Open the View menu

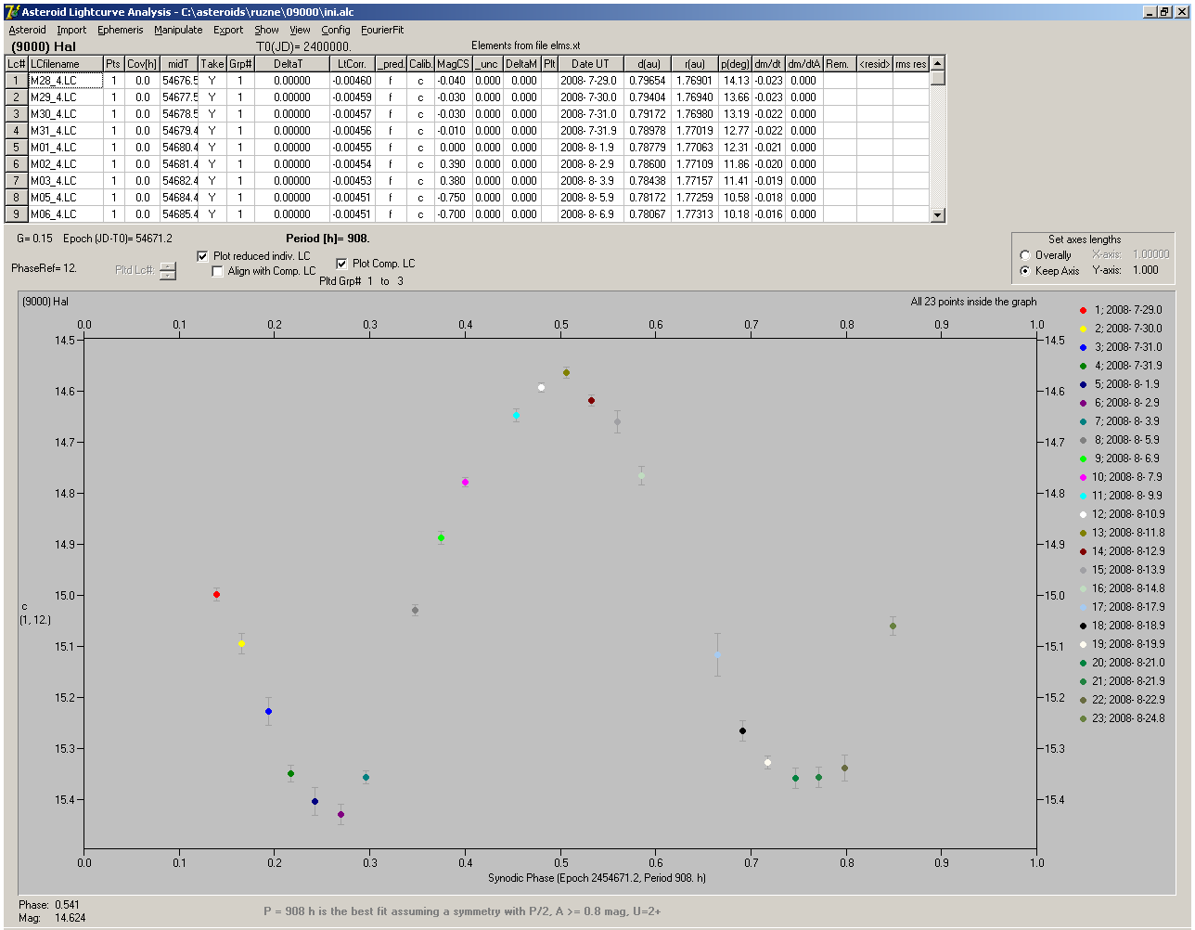(300, 30)
